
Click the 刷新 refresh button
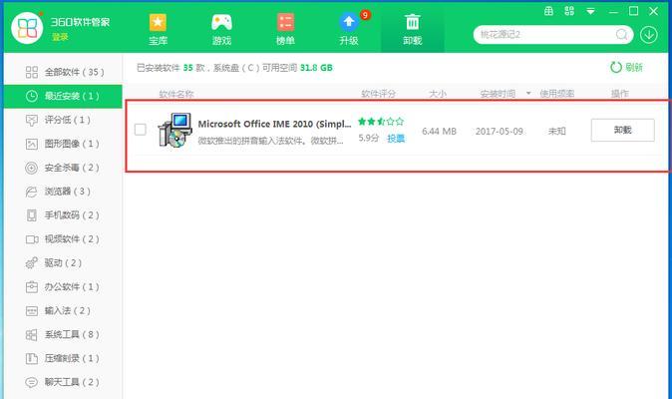626,67
